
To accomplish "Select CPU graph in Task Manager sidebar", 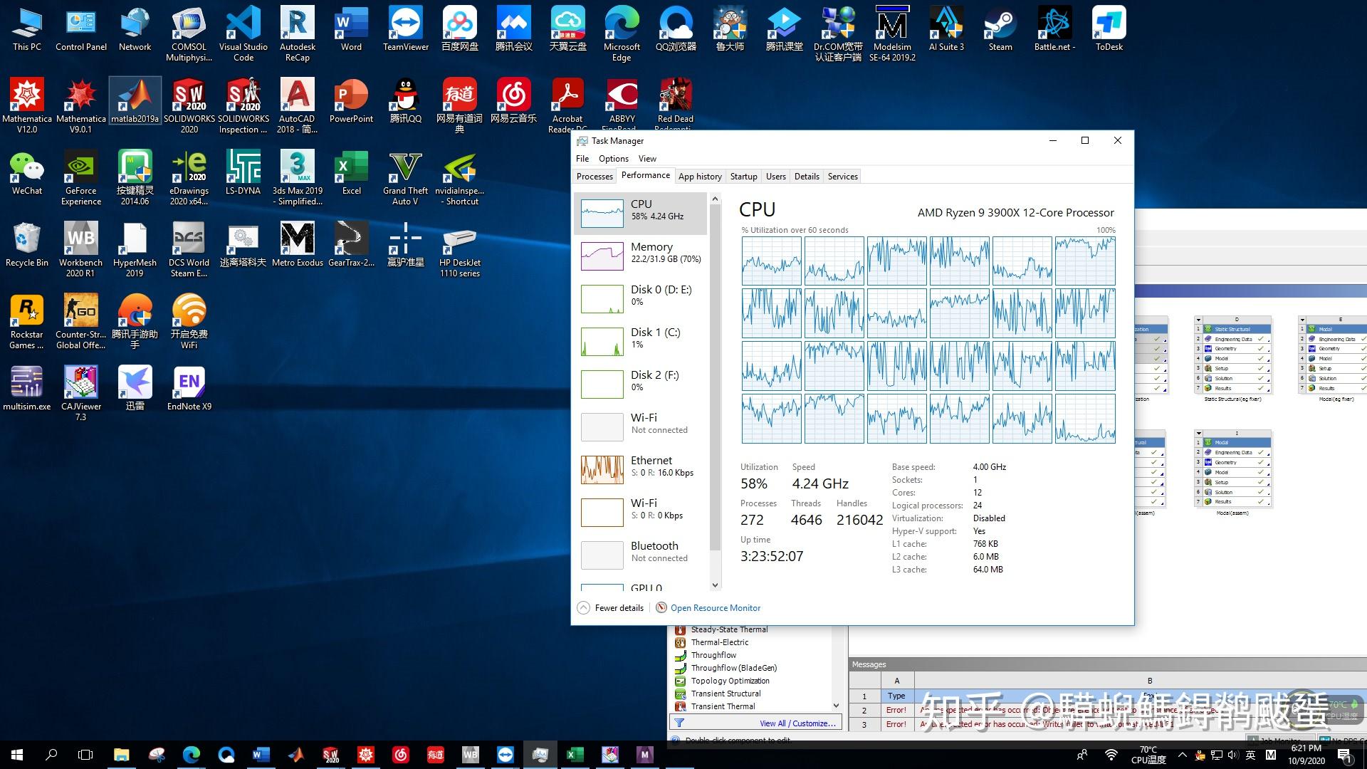I will pyautogui.click(x=641, y=214).
